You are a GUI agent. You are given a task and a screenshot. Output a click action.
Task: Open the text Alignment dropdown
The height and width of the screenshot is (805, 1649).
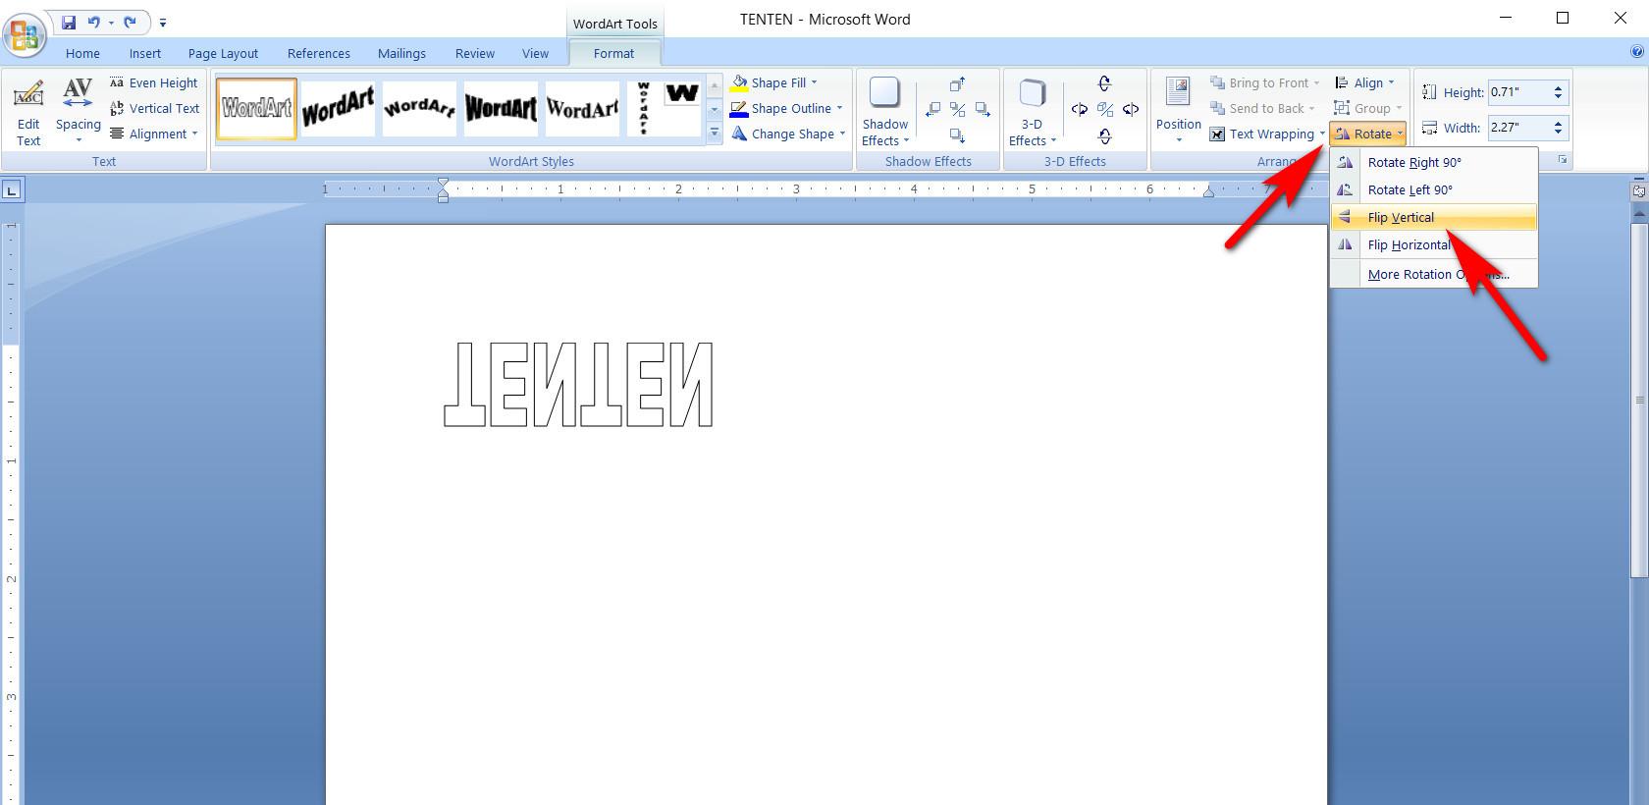pos(155,134)
